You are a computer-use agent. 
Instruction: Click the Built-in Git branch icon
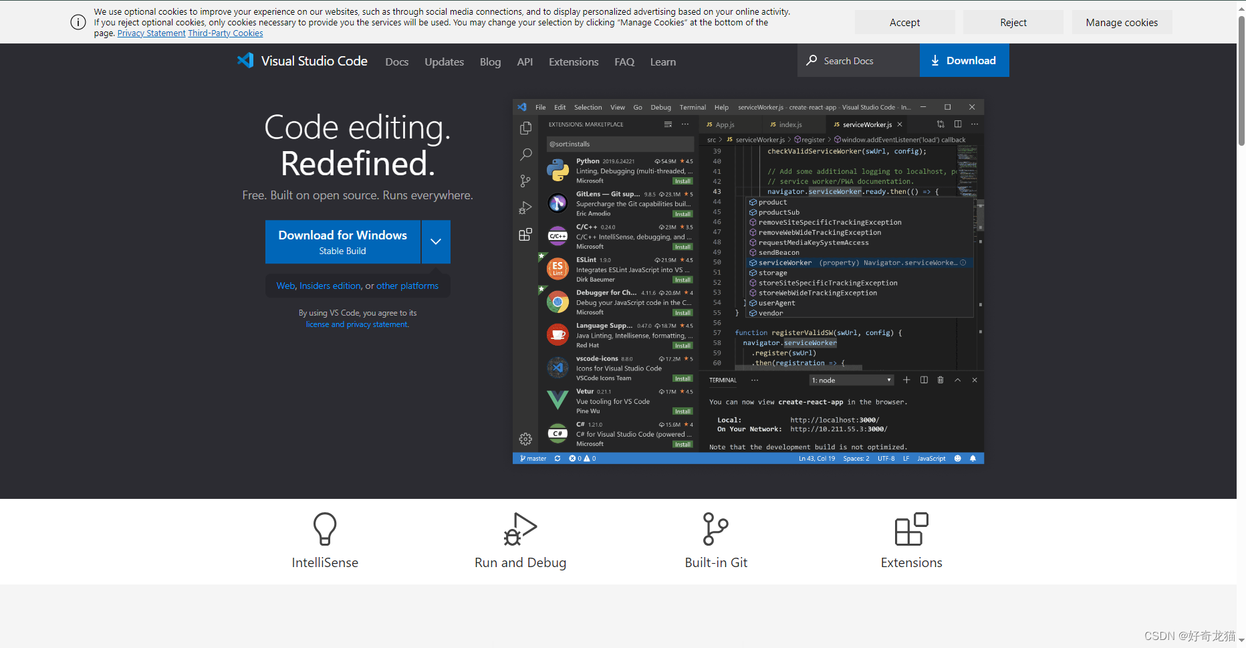click(715, 529)
